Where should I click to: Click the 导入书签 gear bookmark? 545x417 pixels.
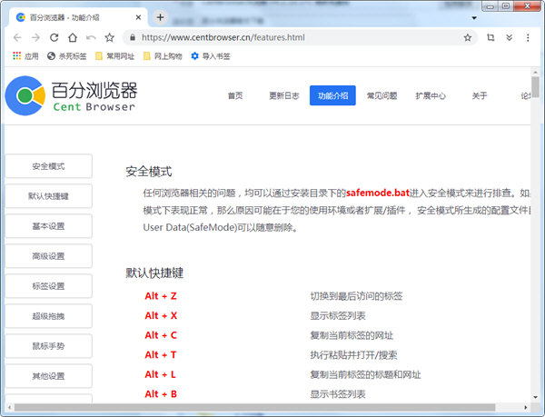(x=211, y=56)
